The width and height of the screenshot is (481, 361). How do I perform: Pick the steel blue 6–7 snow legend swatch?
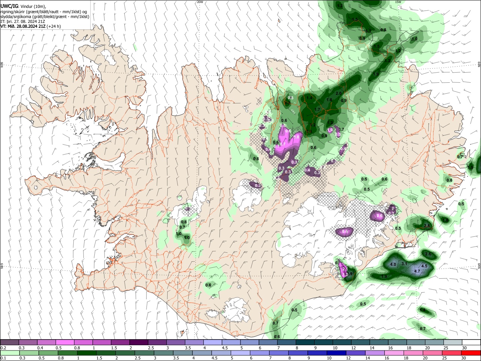coord(268,342)
